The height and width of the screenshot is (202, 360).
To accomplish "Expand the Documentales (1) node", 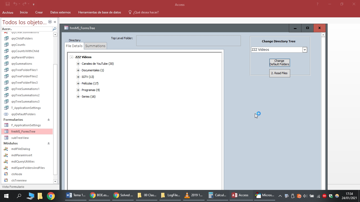I will coord(78,70).
